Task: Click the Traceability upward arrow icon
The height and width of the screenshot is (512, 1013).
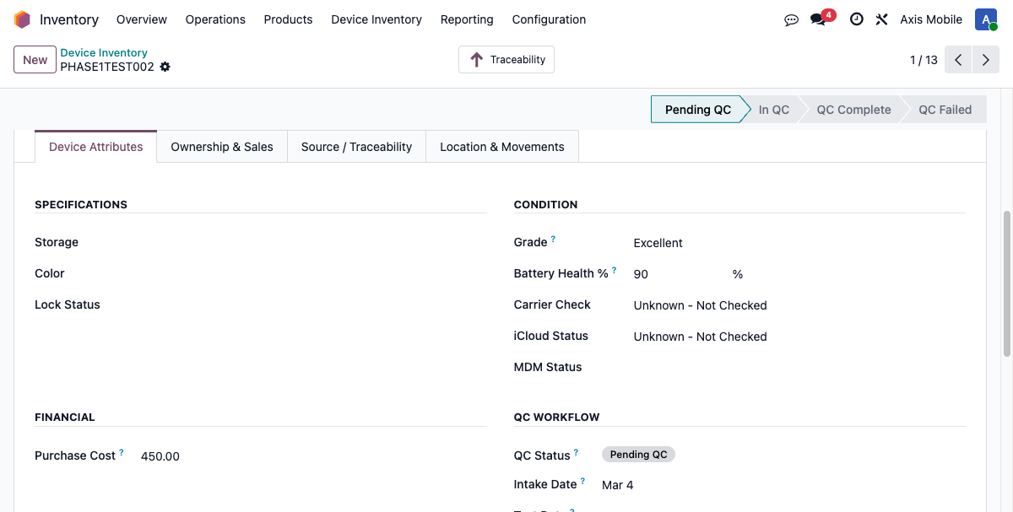Action: tap(479, 59)
